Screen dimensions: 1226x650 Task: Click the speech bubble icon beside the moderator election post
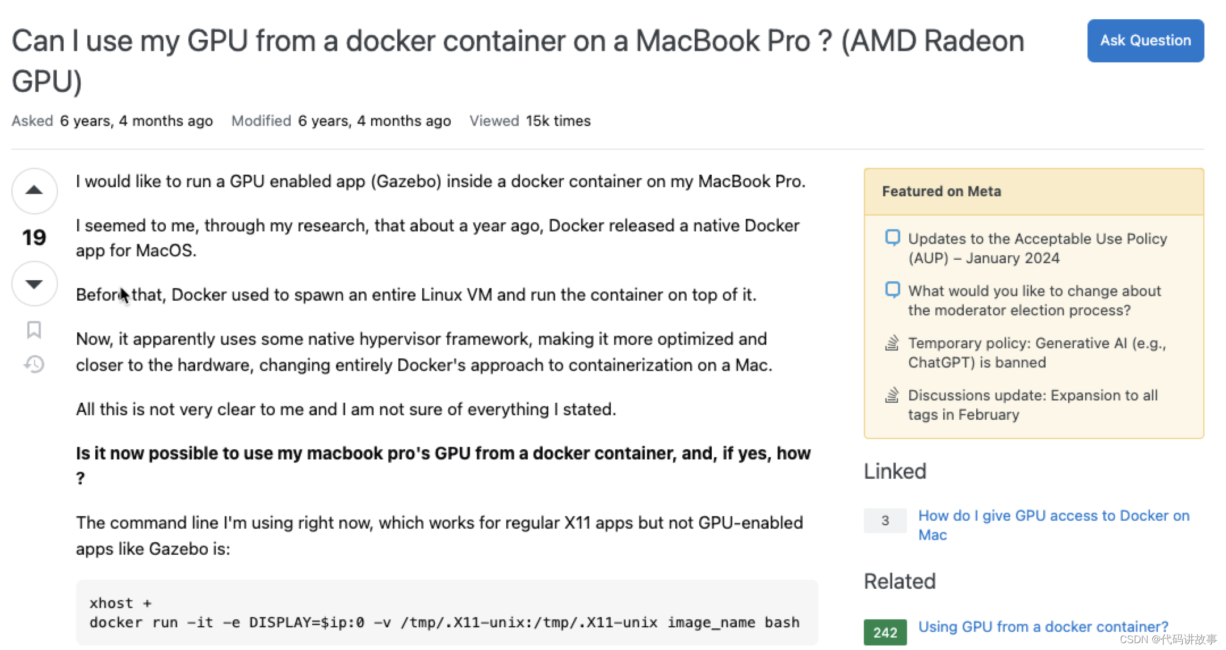pyautogui.click(x=892, y=290)
